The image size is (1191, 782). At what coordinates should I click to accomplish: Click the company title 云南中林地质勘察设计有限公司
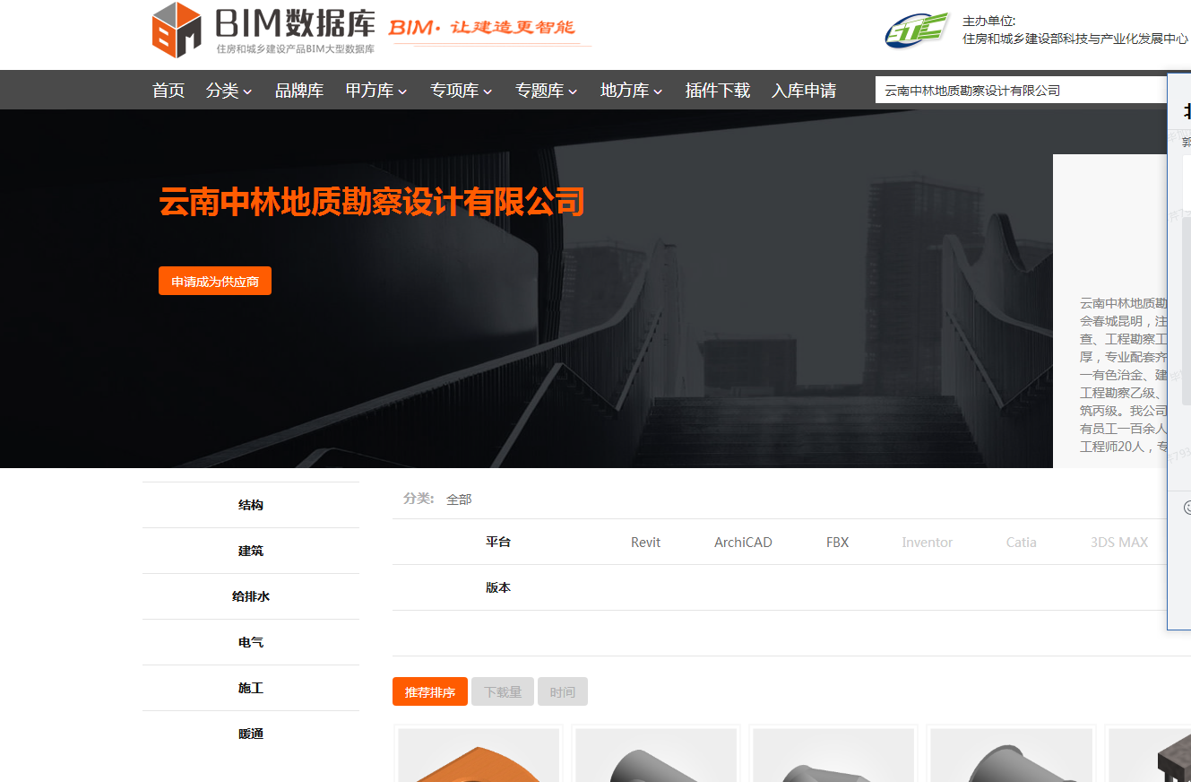coord(372,202)
